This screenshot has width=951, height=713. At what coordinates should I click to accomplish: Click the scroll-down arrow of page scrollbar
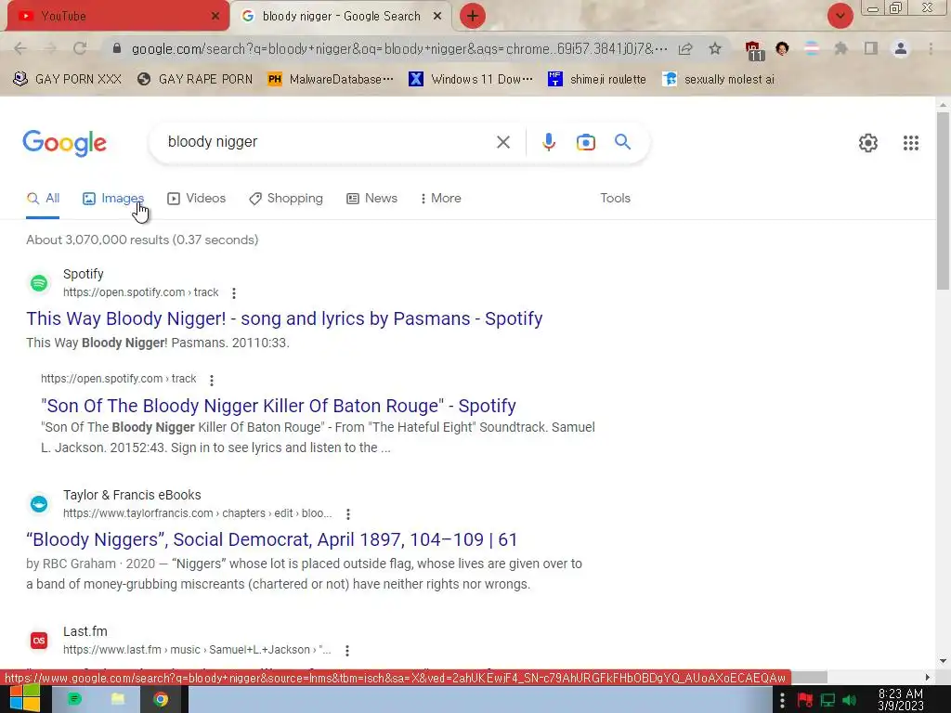943,661
